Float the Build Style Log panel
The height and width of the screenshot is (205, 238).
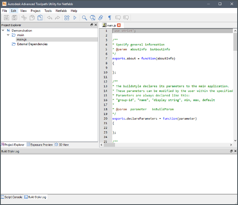231,151
